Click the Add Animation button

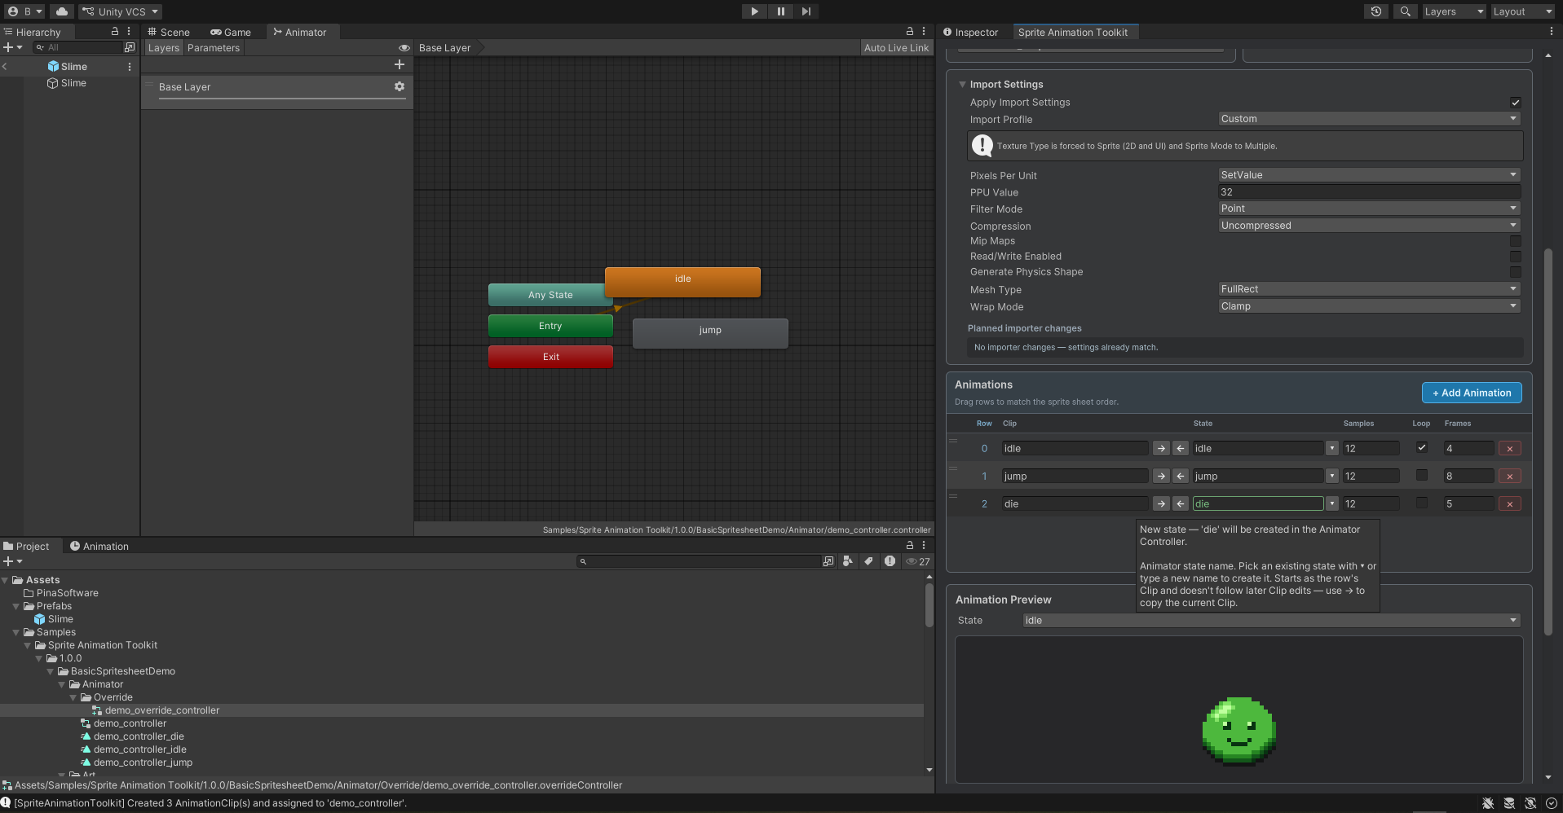coord(1472,393)
